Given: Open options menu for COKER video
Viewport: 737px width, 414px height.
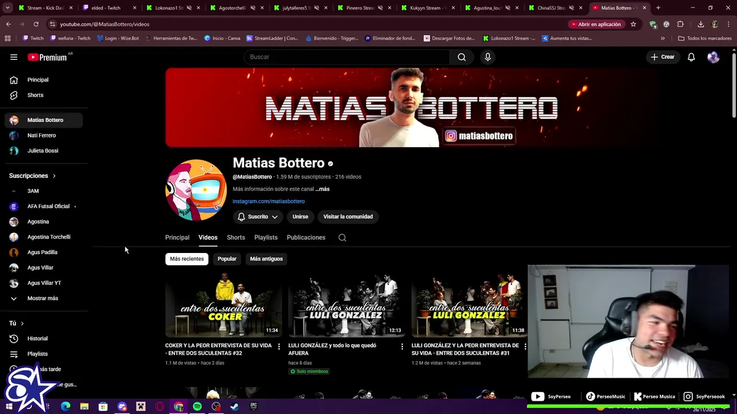Looking at the screenshot, I should pos(279,346).
